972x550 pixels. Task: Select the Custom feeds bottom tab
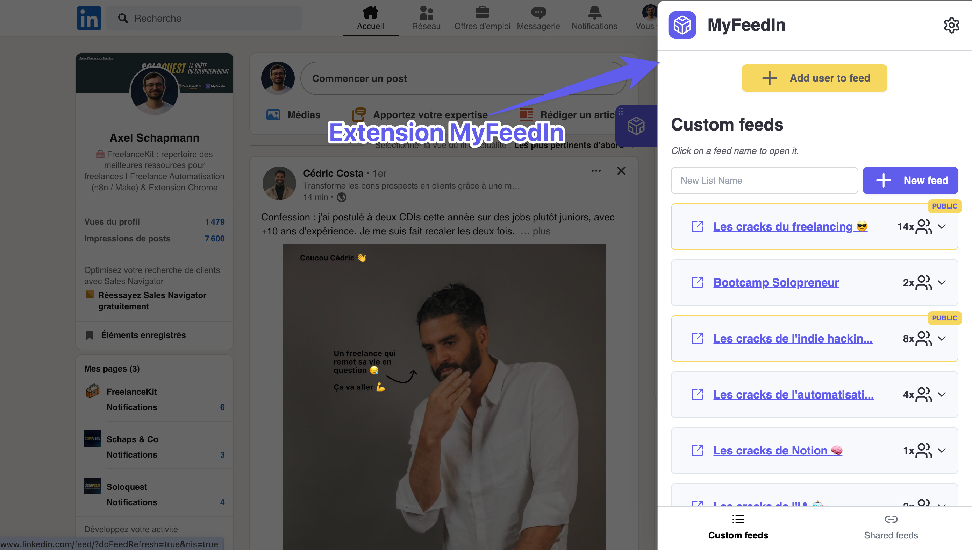[738, 527]
